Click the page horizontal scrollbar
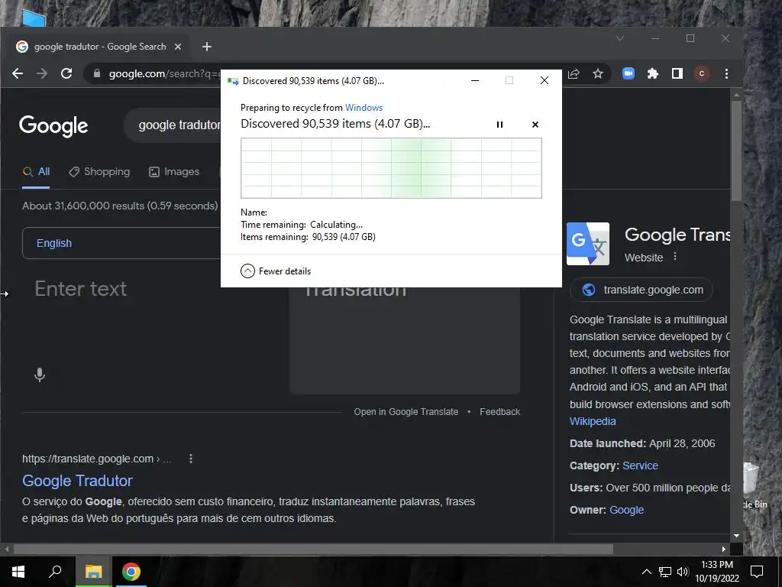The width and height of the screenshot is (782, 587). 313,549
